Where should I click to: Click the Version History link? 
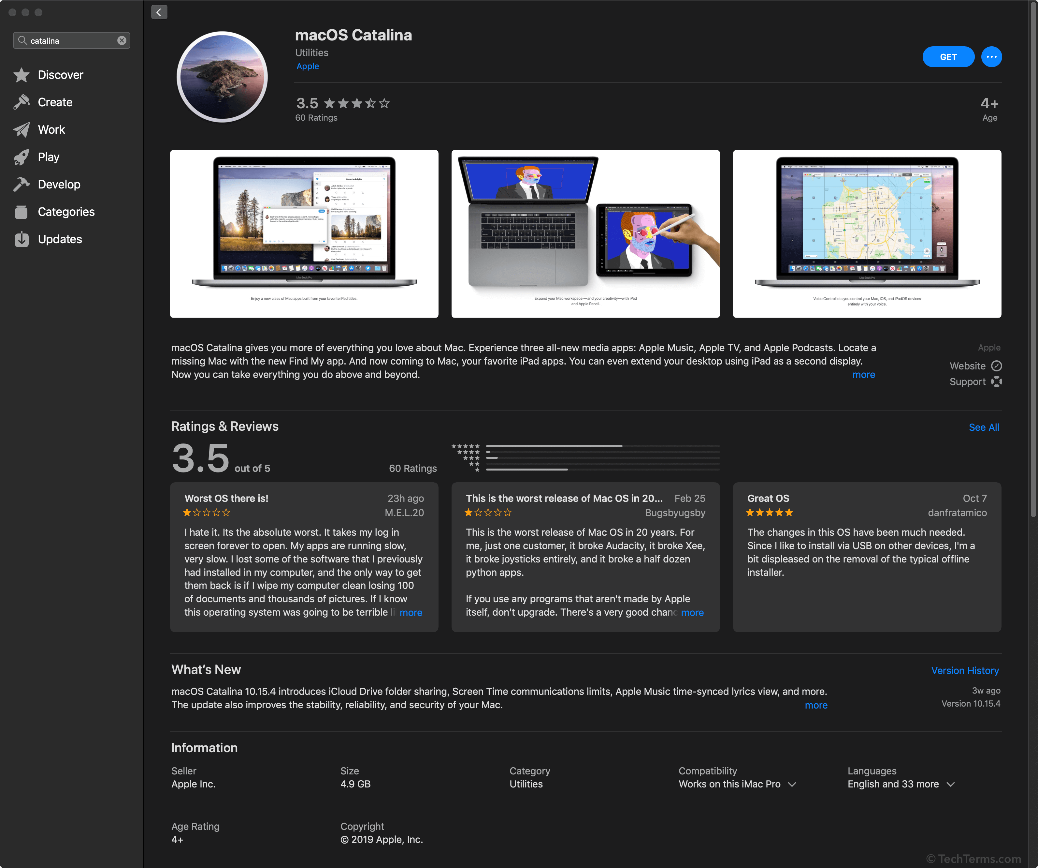coord(965,671)
